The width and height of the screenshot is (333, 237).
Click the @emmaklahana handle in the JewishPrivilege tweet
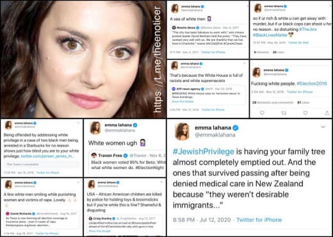point(215,135)
